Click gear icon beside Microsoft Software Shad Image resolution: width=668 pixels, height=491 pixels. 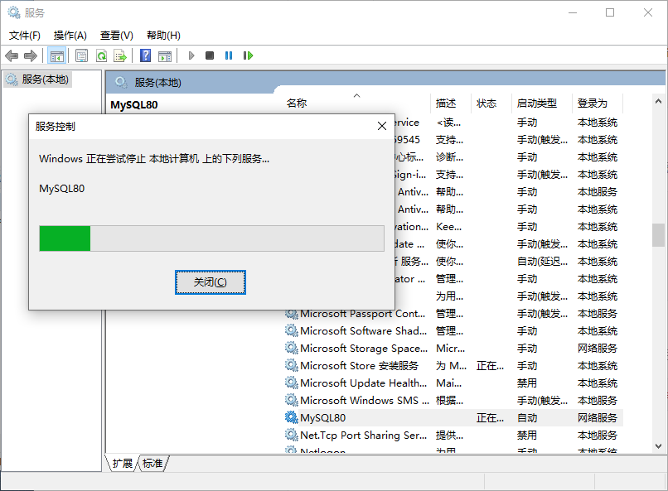click(292, 330)
